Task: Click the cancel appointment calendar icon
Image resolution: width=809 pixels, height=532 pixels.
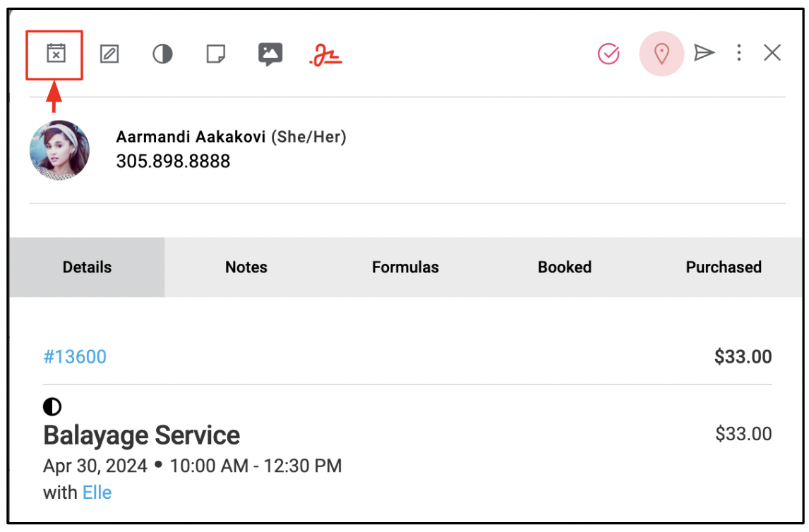Action: (x=56, y=53)
